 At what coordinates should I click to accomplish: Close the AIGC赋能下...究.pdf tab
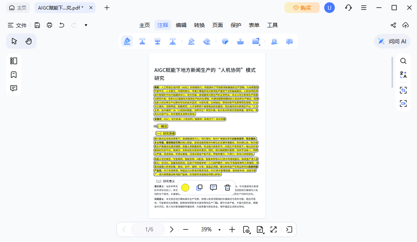point(91,8)
